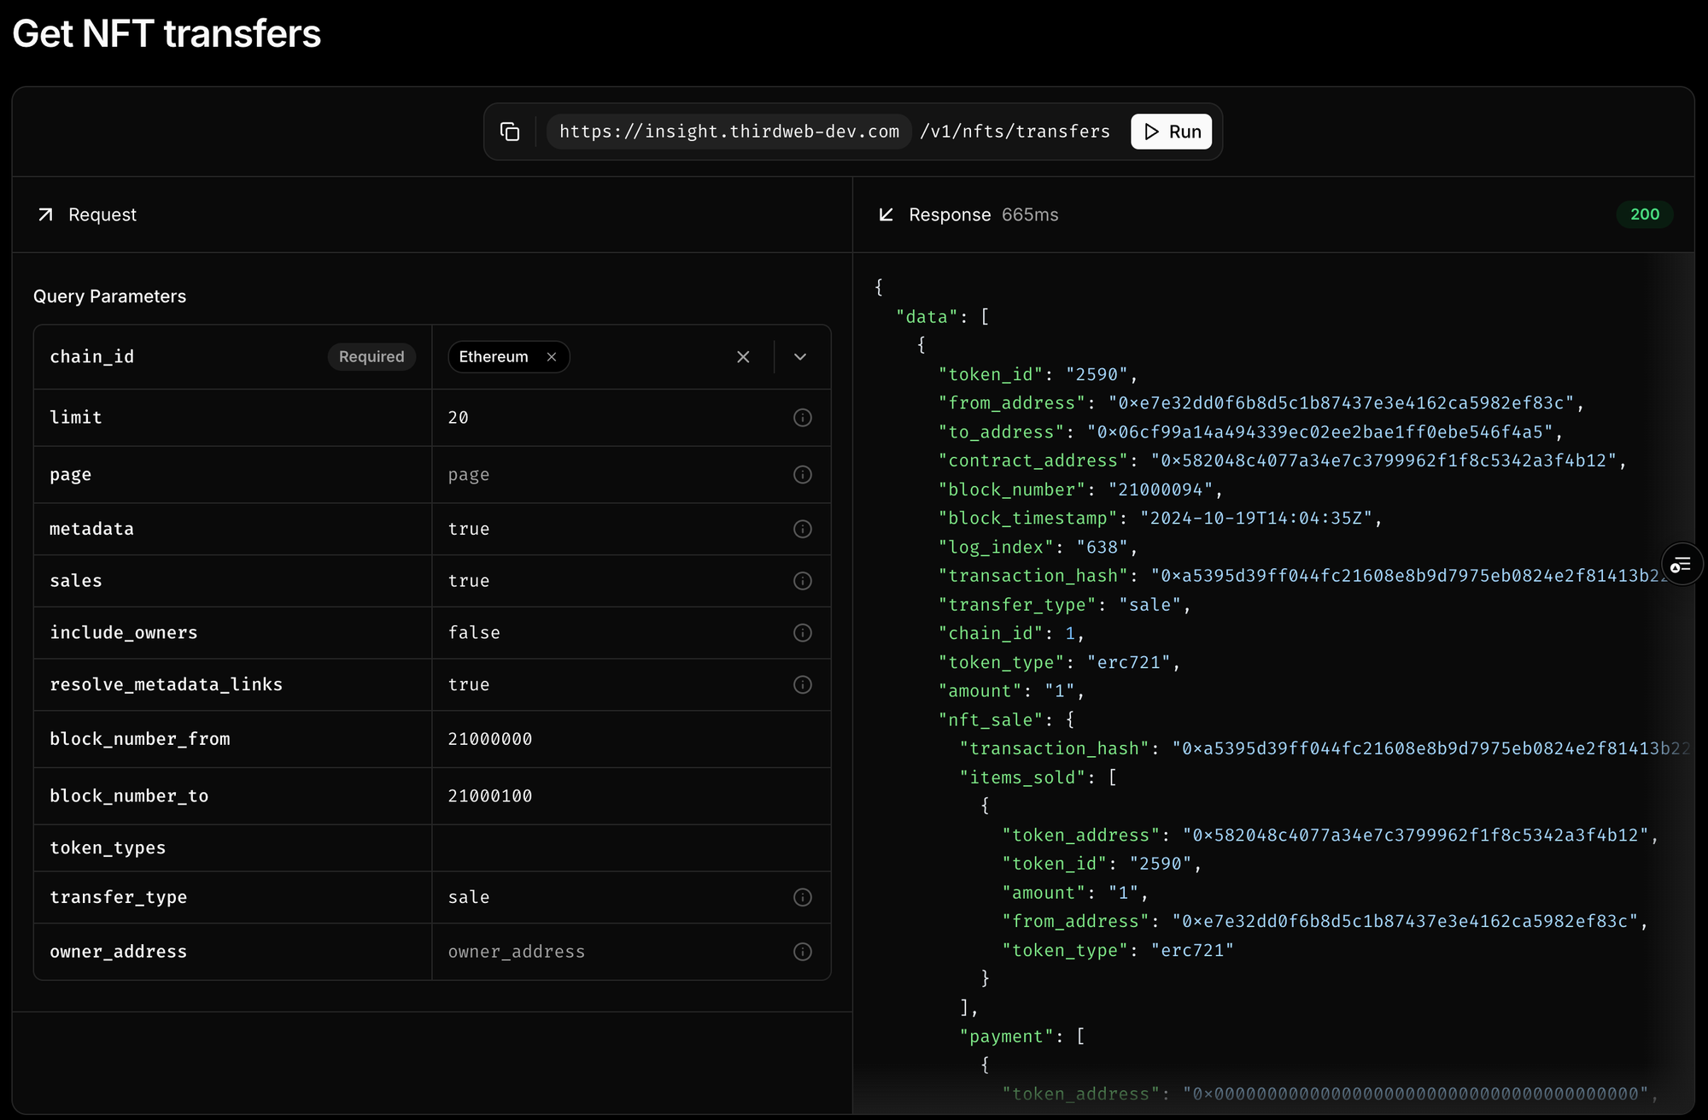Clear all chain_id selections
1708x1120 pixels.
coord(743,357)
